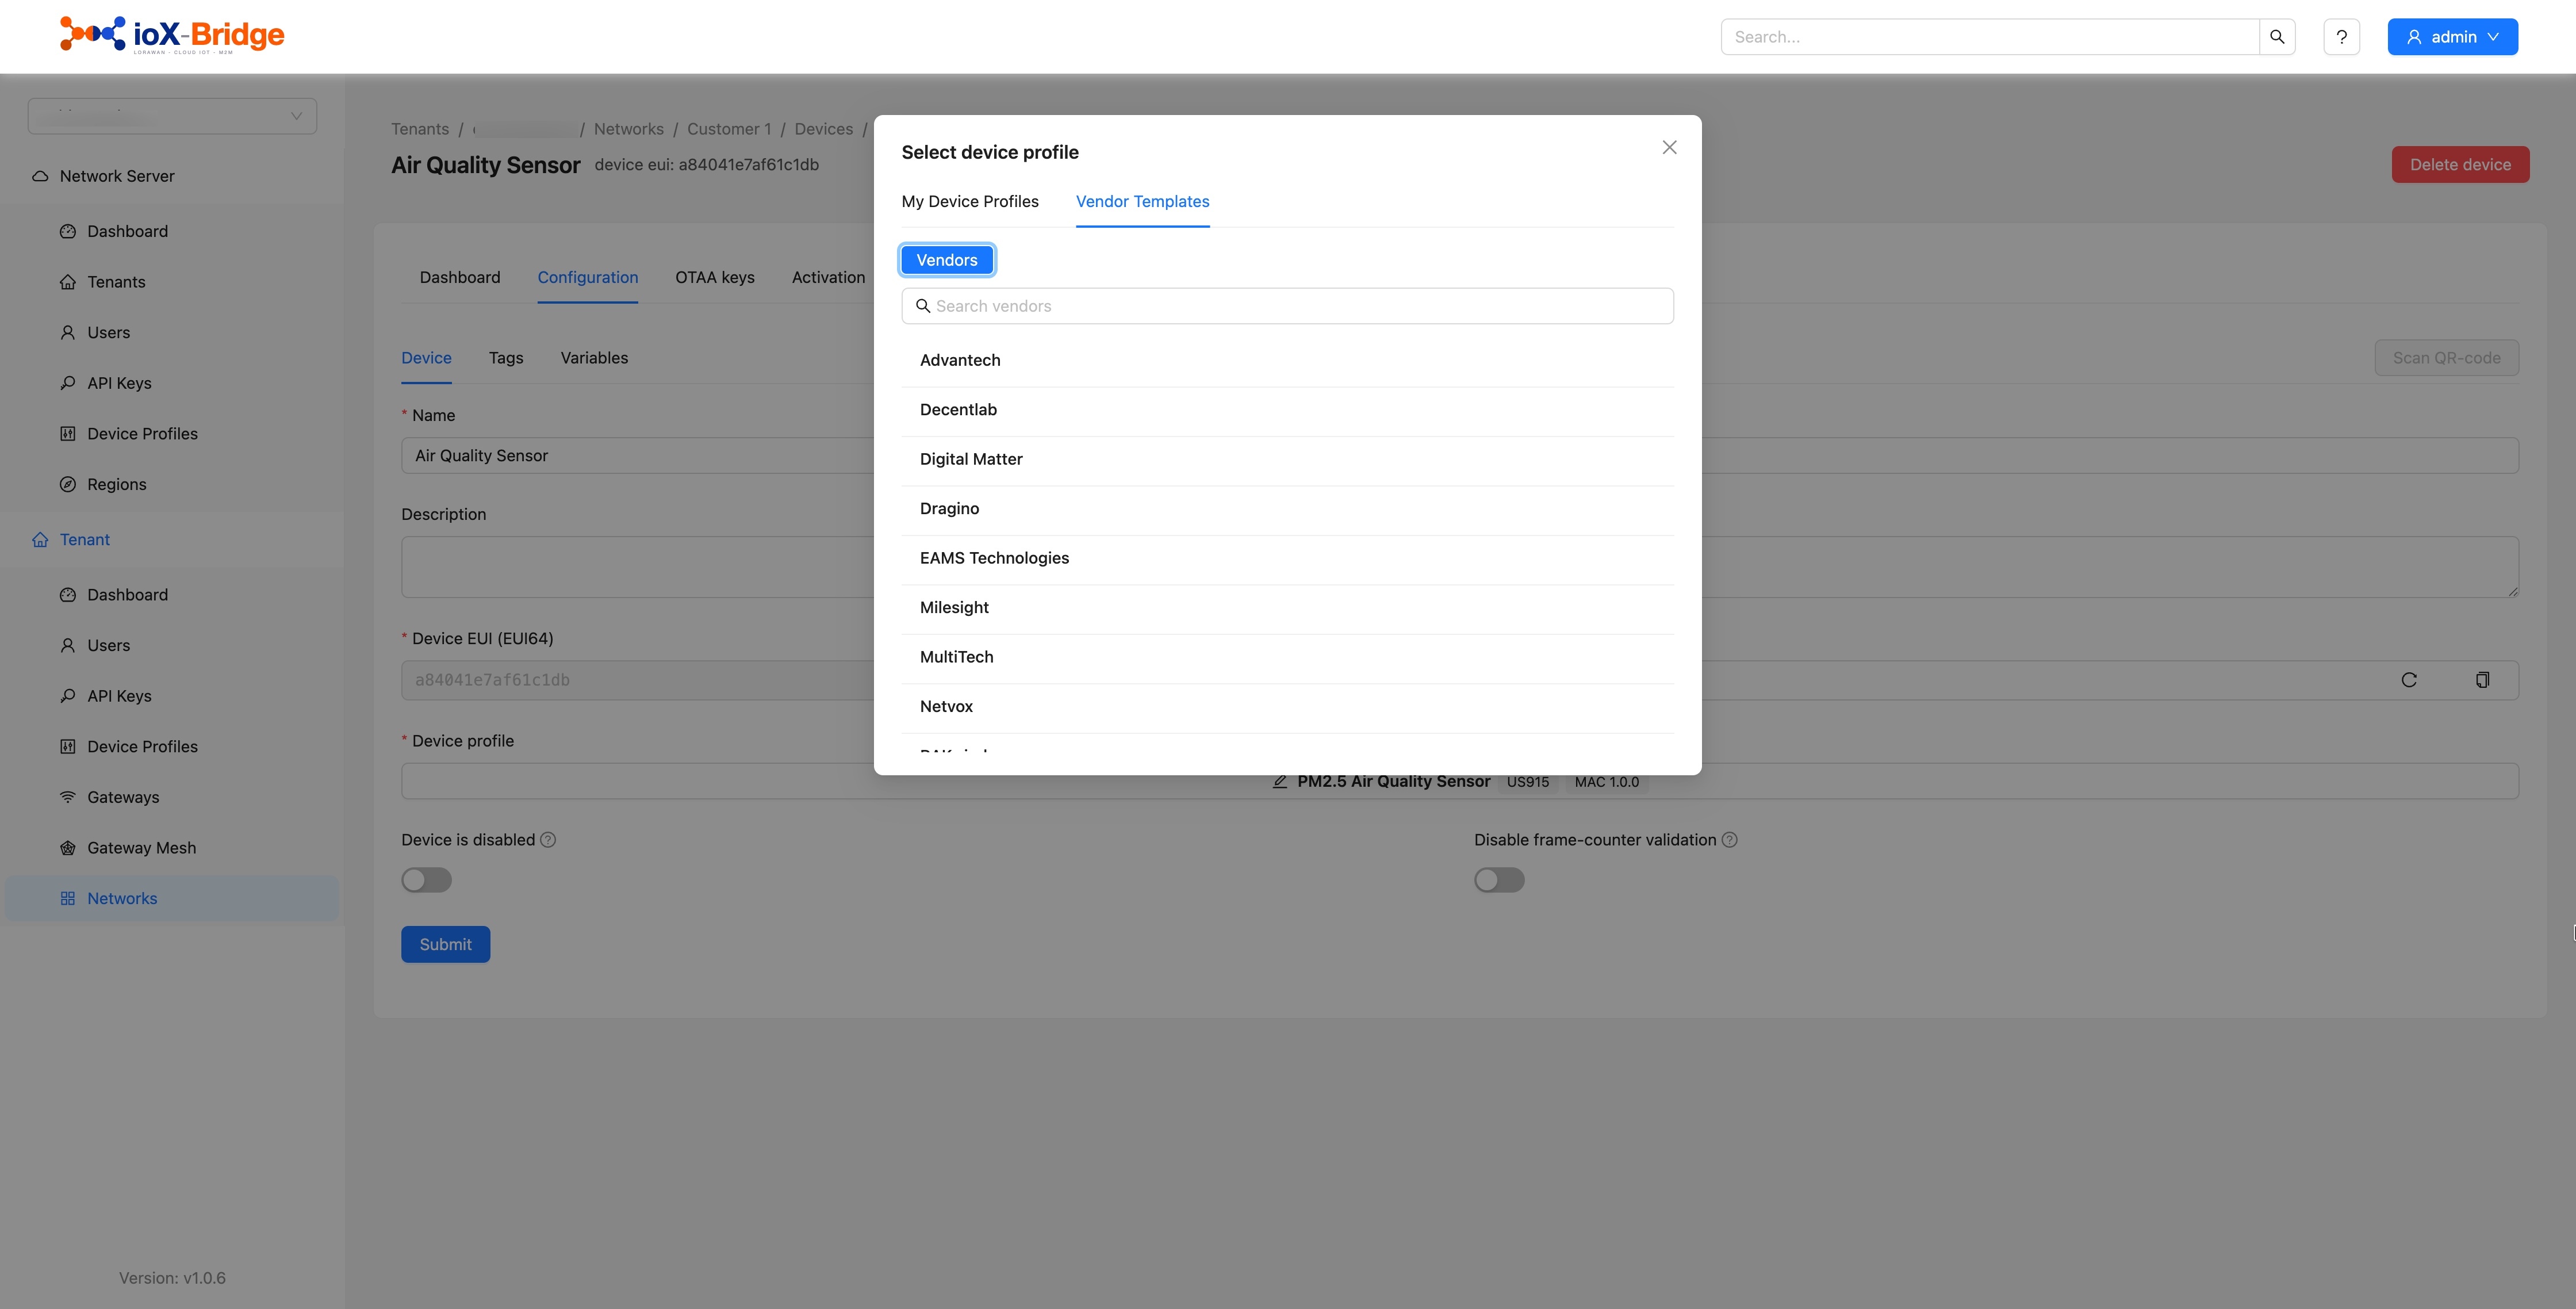Click the edit pencil icon in Device profile
Screen dimensions: 2576x1309
(x=1279, y=782)
